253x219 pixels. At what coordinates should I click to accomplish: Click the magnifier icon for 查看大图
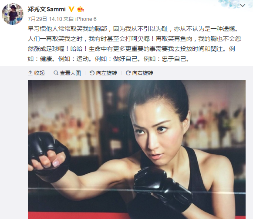tap(56, 73)
